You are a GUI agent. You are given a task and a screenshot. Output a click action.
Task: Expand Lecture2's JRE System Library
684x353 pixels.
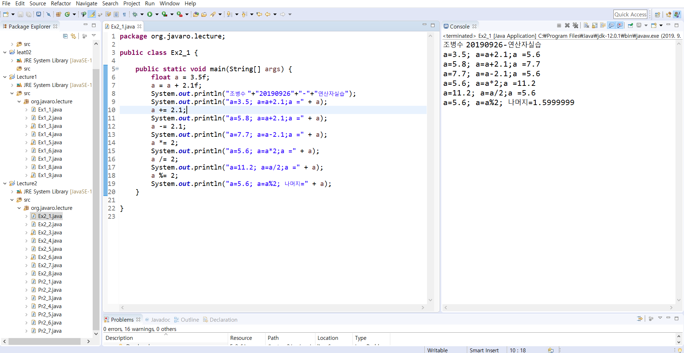coord(12,192)
